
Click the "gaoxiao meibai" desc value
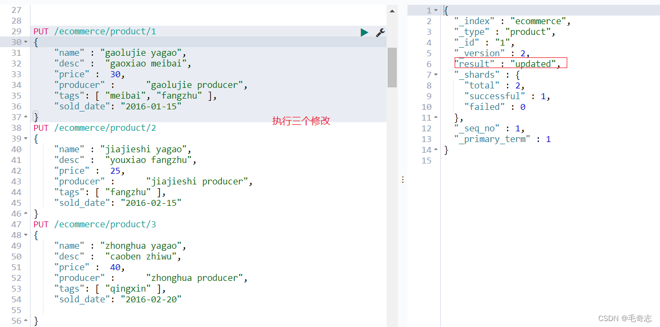145,64
